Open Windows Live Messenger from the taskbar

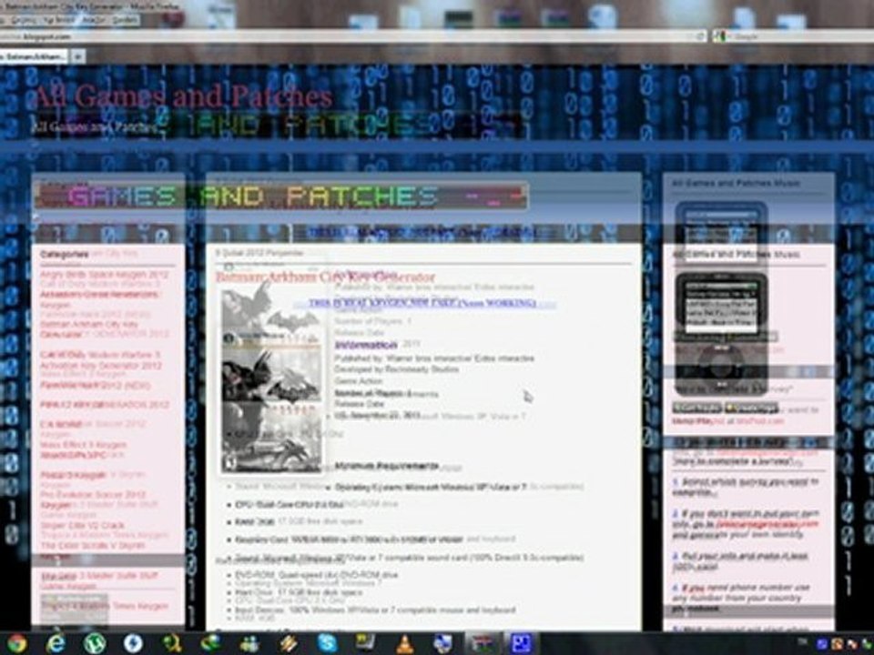coord(249,644)
